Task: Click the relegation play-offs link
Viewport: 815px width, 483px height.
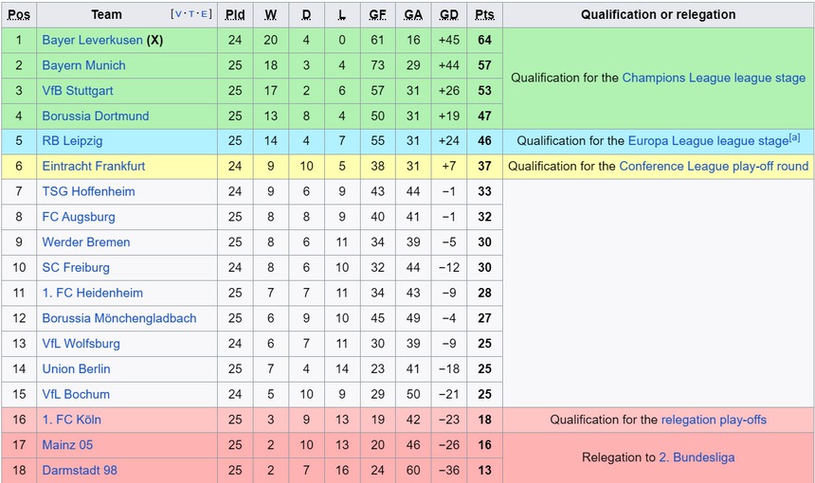Action: click(x=714, y=420)
